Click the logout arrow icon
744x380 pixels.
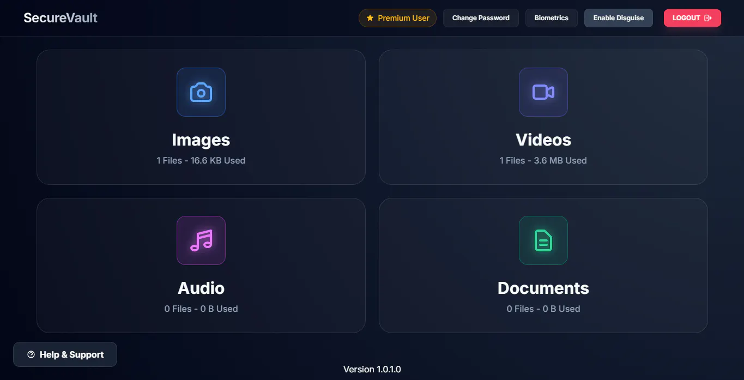pos(708,18)
